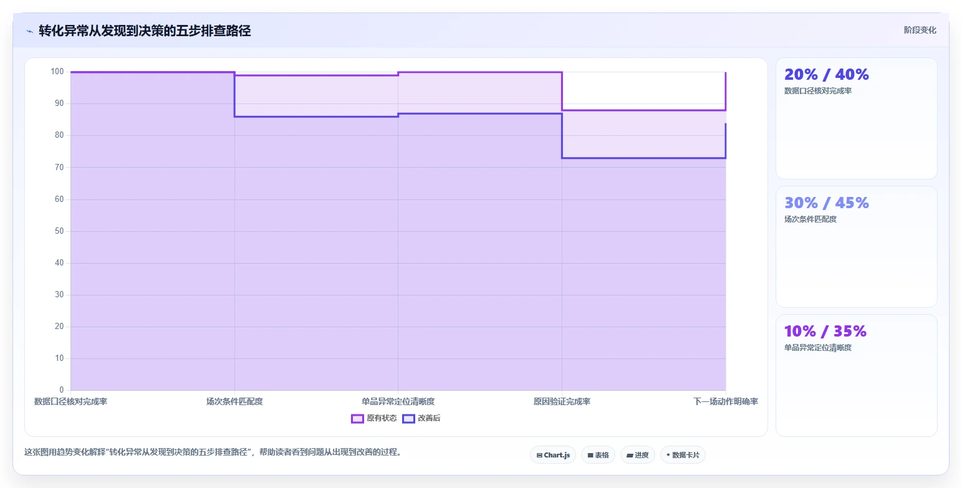This screenshot has height=488, width=962.
Task: Toggle the 改善后 legend series
Action: point(421,418)
